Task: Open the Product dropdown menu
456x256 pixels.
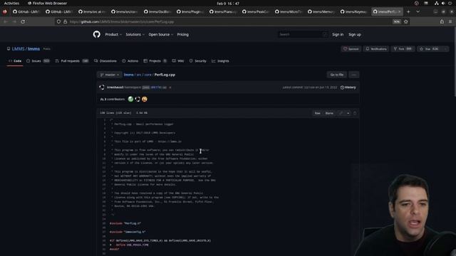Action: pos(113,34)
